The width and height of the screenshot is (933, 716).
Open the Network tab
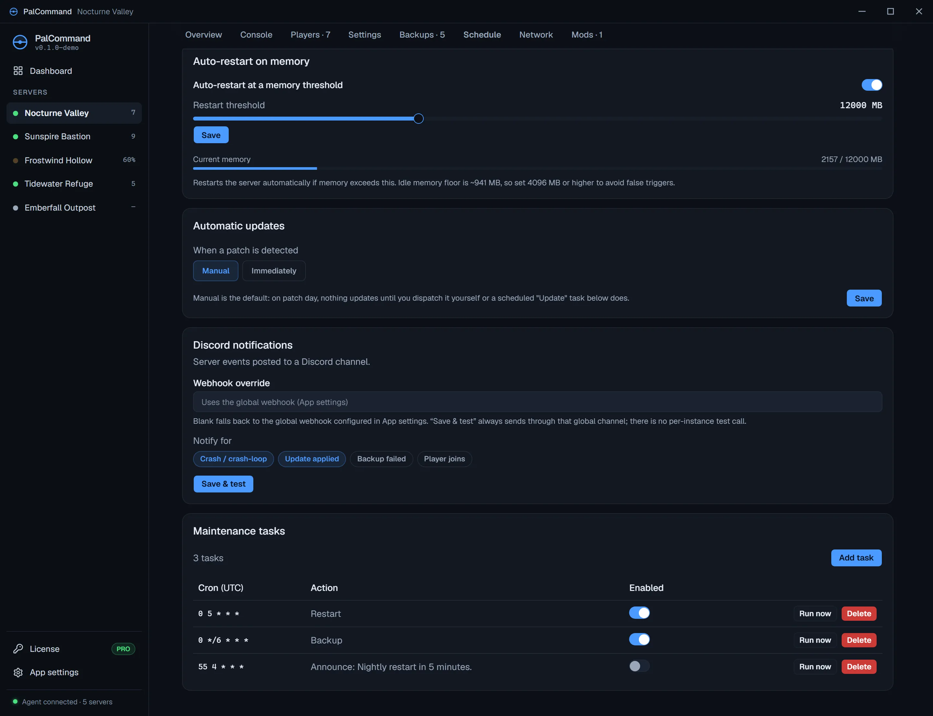[536, 35]
